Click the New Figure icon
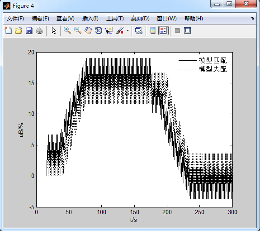Image resolution: width=260 pixels, height=231 pixels. pyautogui.click(x=8, y=30)
